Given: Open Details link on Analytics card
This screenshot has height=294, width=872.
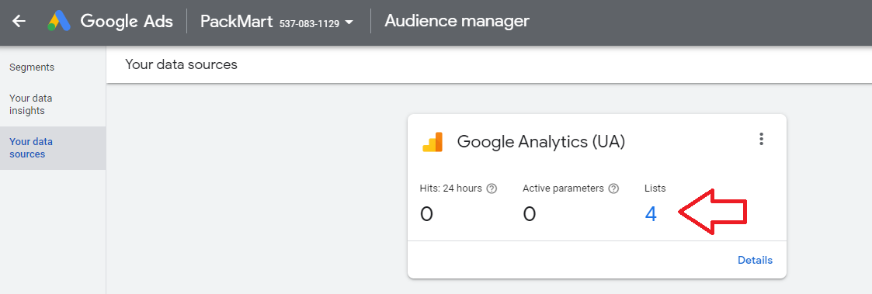Looking at the screenshot, I should (x=755, y=260).
